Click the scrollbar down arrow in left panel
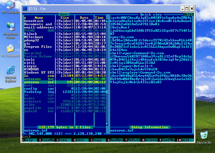The height and width of the screenshot is (153, 215). pyautogui.click(x=107, y=124)
